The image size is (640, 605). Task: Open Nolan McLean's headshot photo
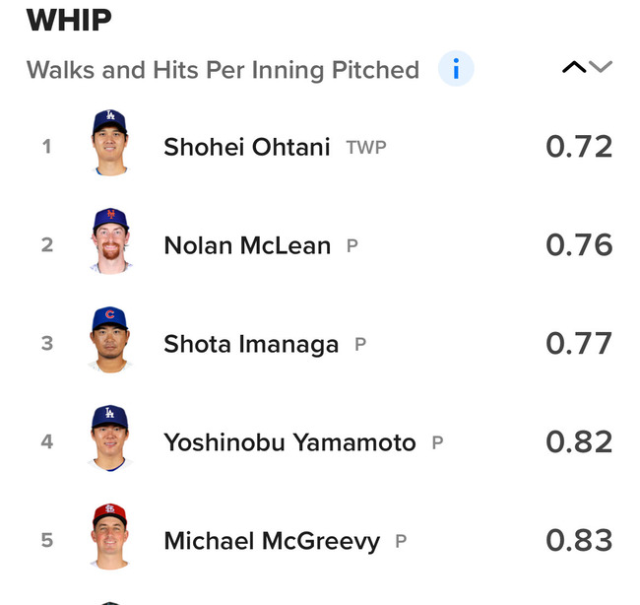click(109, 242)
